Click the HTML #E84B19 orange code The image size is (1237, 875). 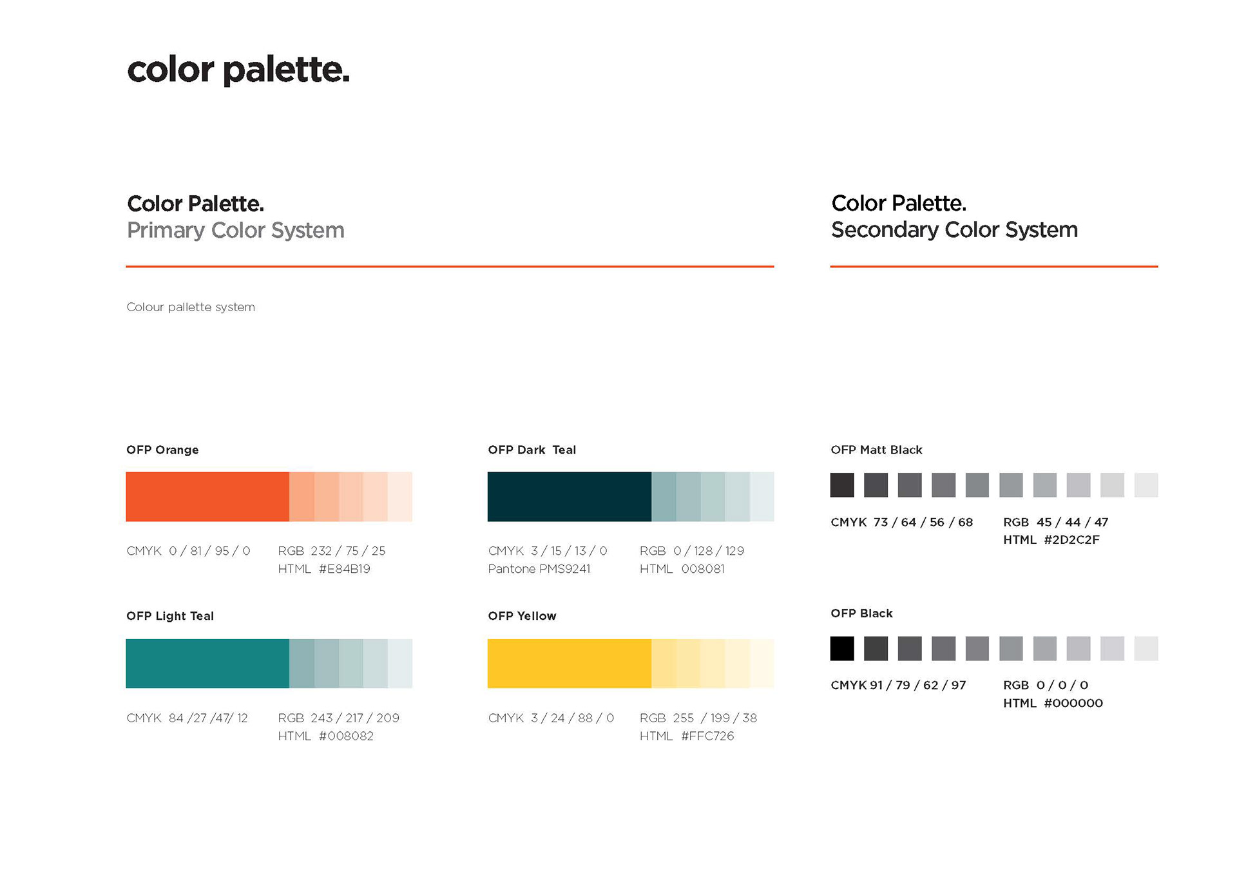click(x=324, y=569)
